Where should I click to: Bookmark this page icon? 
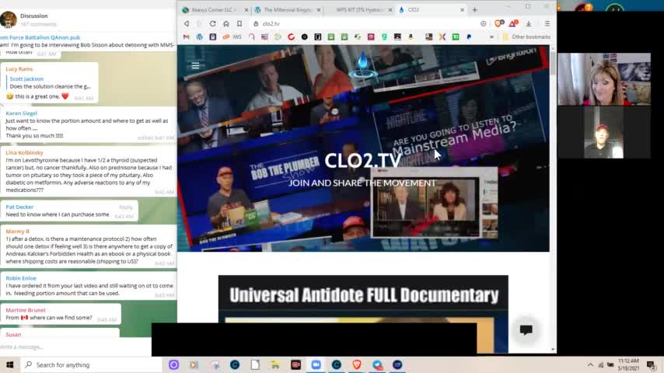click(239, 24)
